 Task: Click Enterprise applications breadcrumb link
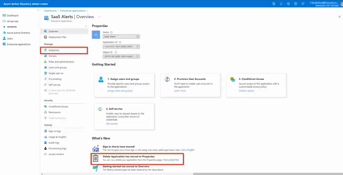pos(72,11)
